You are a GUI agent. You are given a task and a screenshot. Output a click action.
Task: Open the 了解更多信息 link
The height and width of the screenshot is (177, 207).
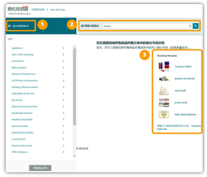(38, 10)
